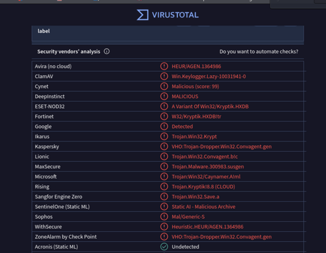Image resolution: width=326 pixels, height=253 pixels.
Task: Click the alert icon in Avira (no cloud) row
Action: tap(164, 66)
